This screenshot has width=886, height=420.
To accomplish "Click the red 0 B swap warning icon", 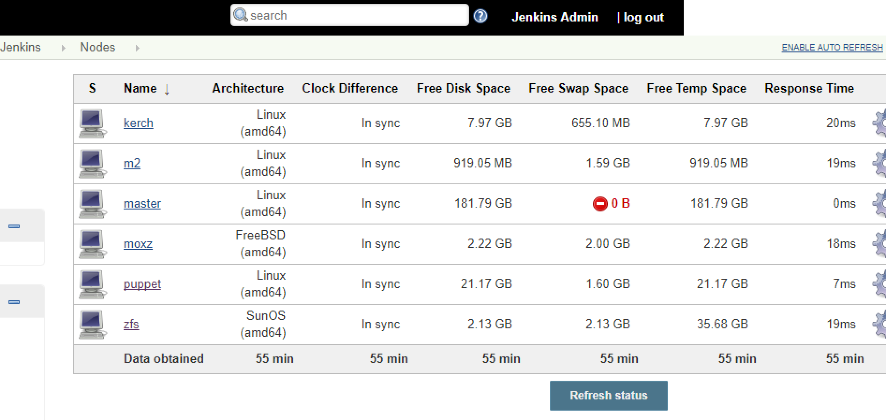I will 600,204.
